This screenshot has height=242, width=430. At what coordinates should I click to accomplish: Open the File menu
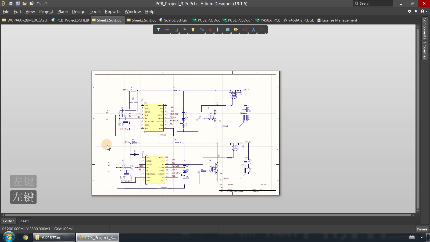pos(6,11)
